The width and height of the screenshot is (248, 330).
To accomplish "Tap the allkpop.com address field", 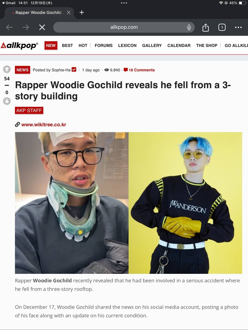I will point(124,27).
